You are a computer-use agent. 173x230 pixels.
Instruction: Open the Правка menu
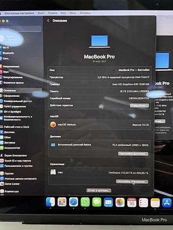52,13
